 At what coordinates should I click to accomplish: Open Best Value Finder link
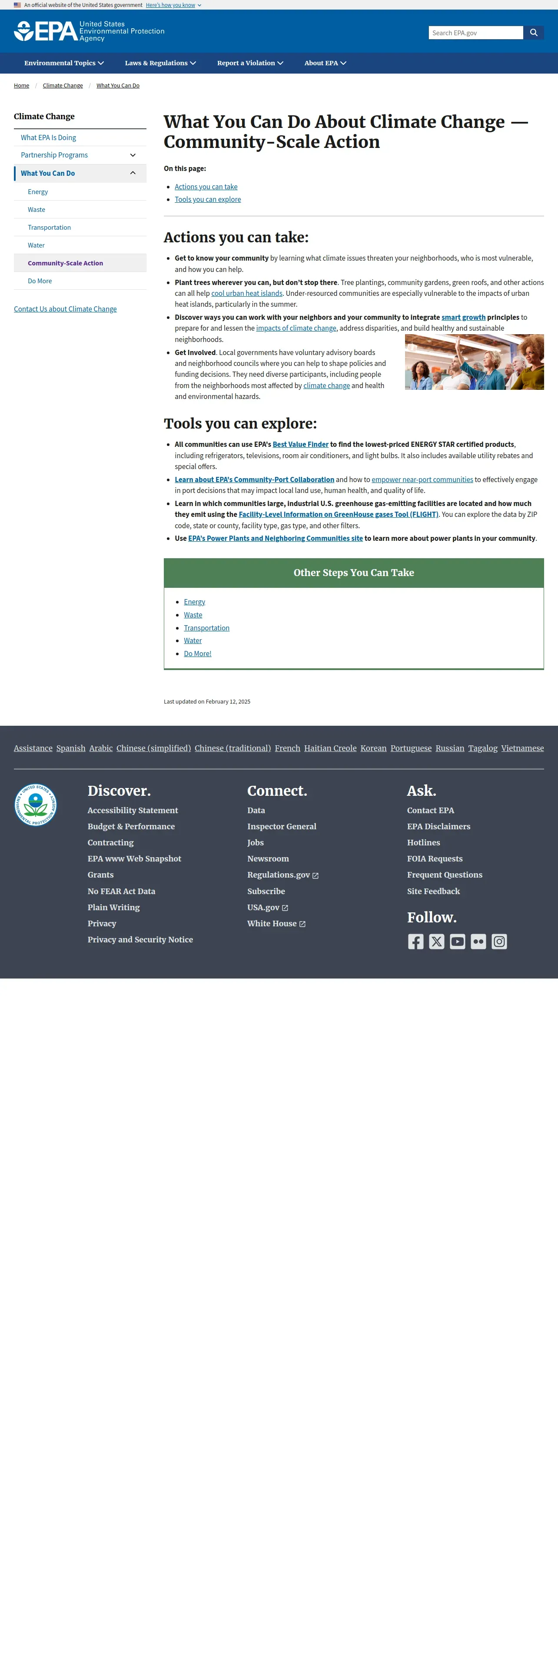[301, 444]
